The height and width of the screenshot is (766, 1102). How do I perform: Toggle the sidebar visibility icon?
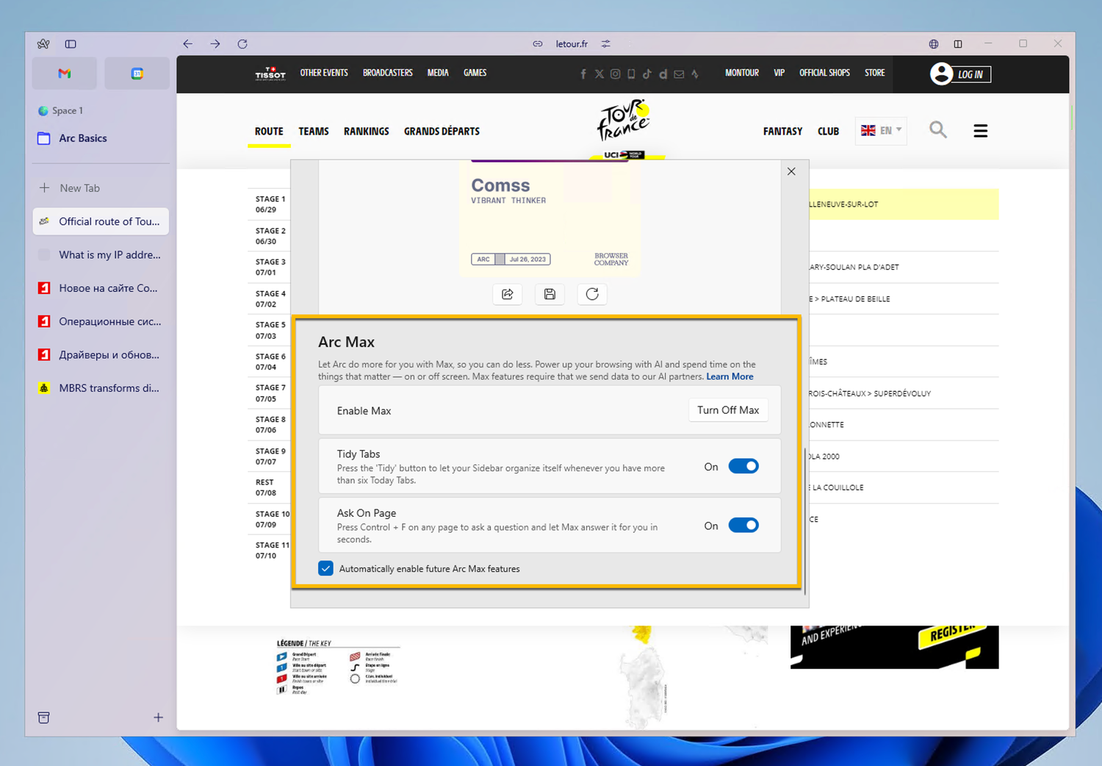[x=71, y=44]
